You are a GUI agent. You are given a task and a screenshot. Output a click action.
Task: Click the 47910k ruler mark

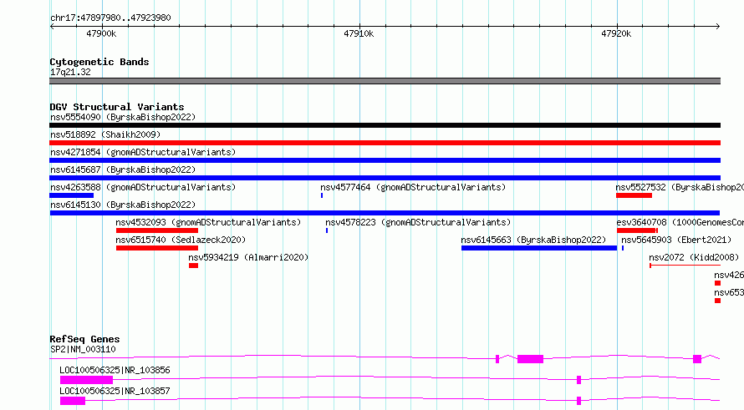pos(359,33)
